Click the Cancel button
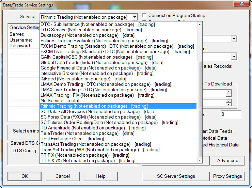 point(63,176)
